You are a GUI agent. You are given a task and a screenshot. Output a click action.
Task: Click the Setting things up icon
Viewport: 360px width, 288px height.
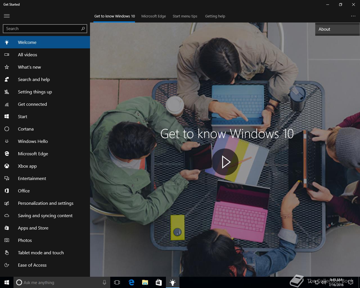click(x=7, y=92)
